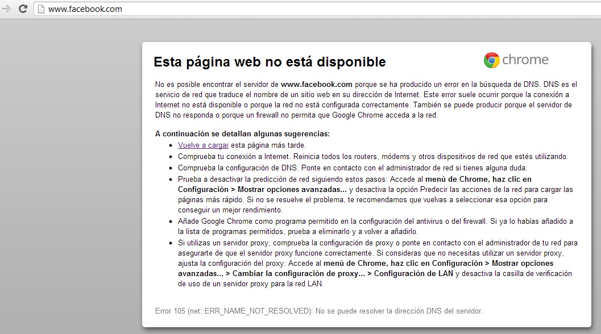Click the forward arrow navigation button
Viewport: 601px width, 334px height.
tap(6, 9)
